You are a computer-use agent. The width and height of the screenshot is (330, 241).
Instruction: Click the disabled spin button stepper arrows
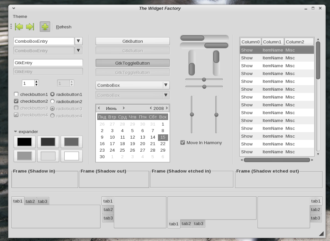click(x=72, y=83)
